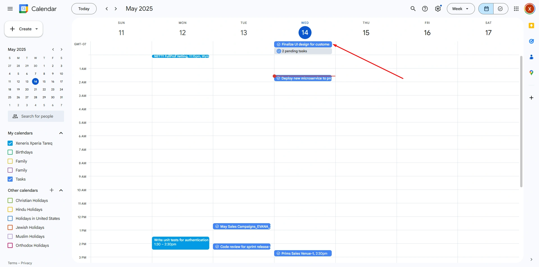Click the vertical scrollbar of calendar grid
539x267 pixels.
pyautogui.click(x=521, y=121)
